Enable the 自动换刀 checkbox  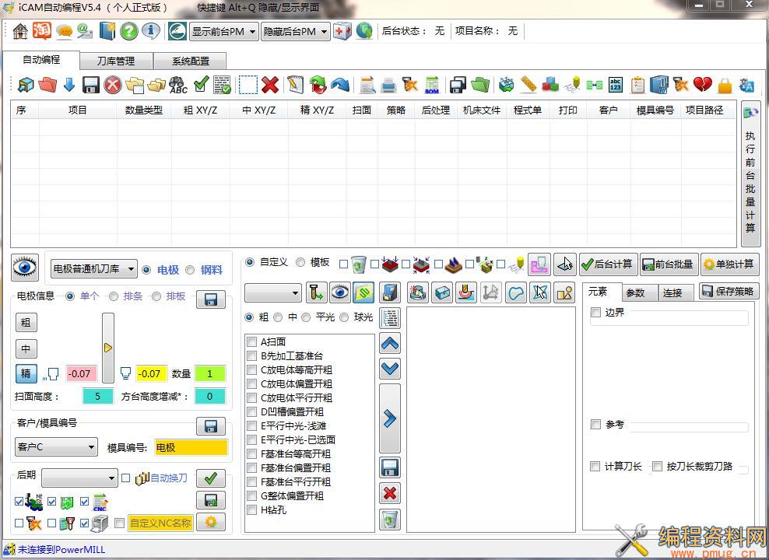(125, 478)
